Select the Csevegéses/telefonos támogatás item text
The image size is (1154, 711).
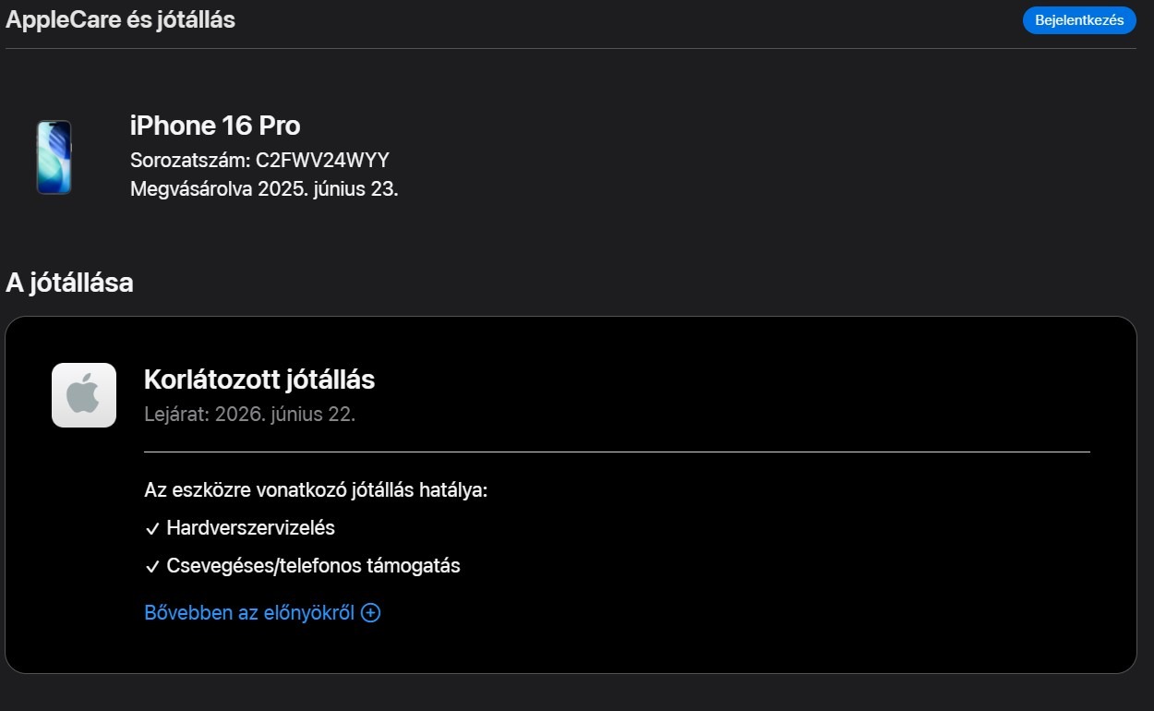313,566
